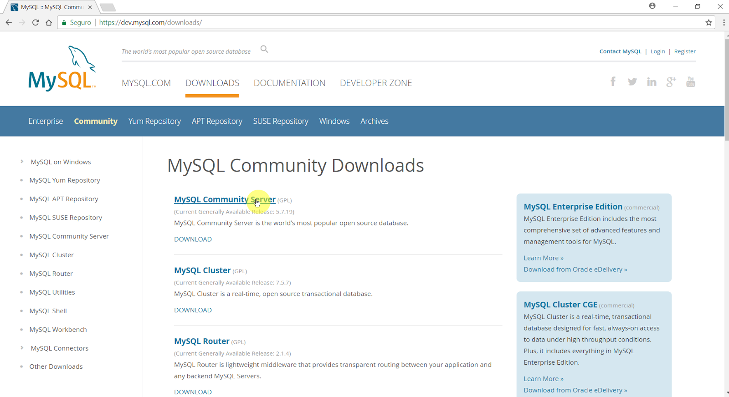Open MySQL's YouTube channel icon
The image size is (729, 397).
point(691,81)
